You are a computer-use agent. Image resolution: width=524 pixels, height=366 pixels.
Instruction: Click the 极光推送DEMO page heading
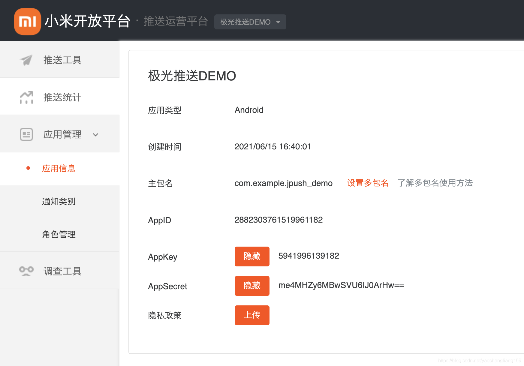(x=192, y=76)
